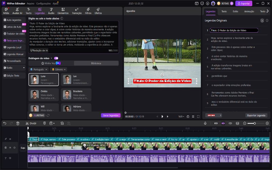Click the timeline zoom slider
The height and width of the screenshot is (170, 272).
(254, 123)
